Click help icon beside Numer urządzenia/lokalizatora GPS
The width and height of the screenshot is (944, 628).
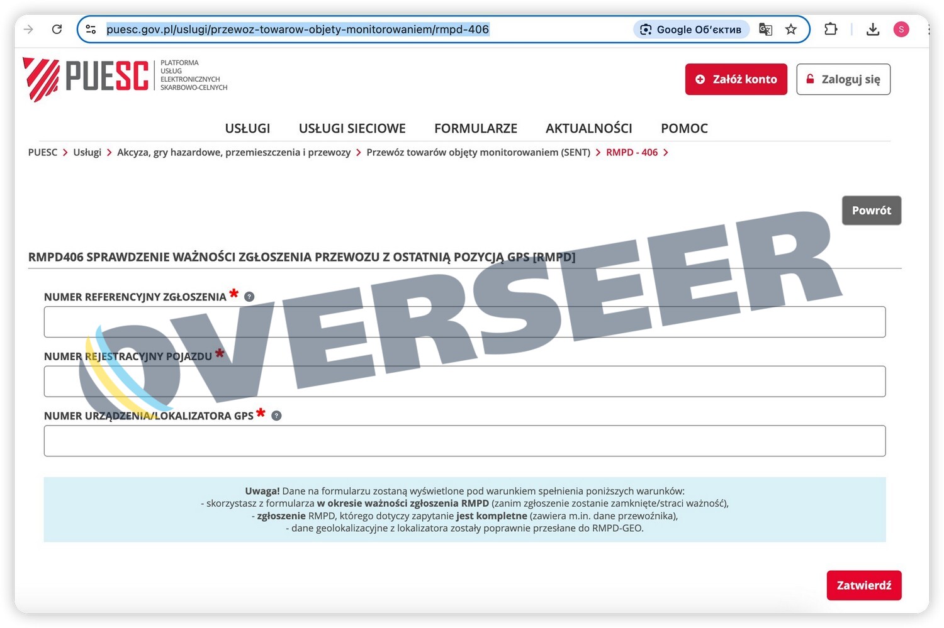click(276, 416)
